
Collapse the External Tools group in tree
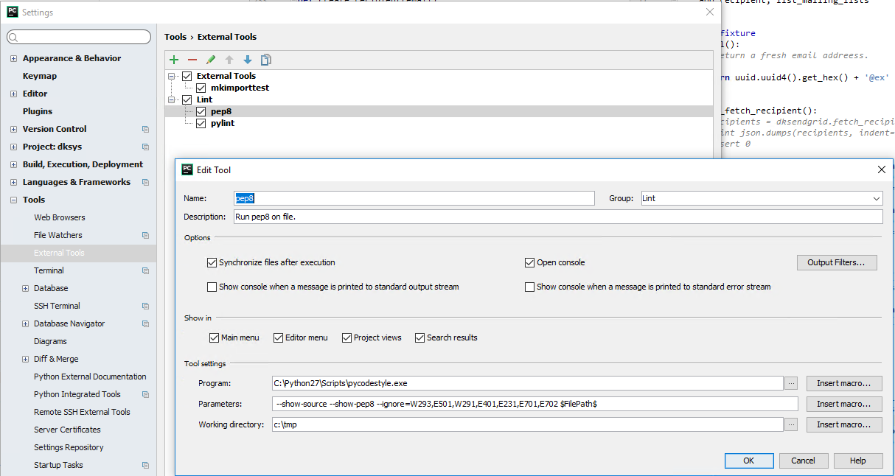pyautogui.click(x=173, y=76)
